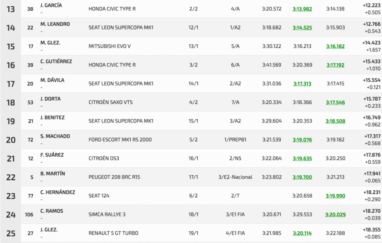
Task: Click C. Ramos's best time 3:20.029
Action: pyautogui.click(x=335, y=215)
